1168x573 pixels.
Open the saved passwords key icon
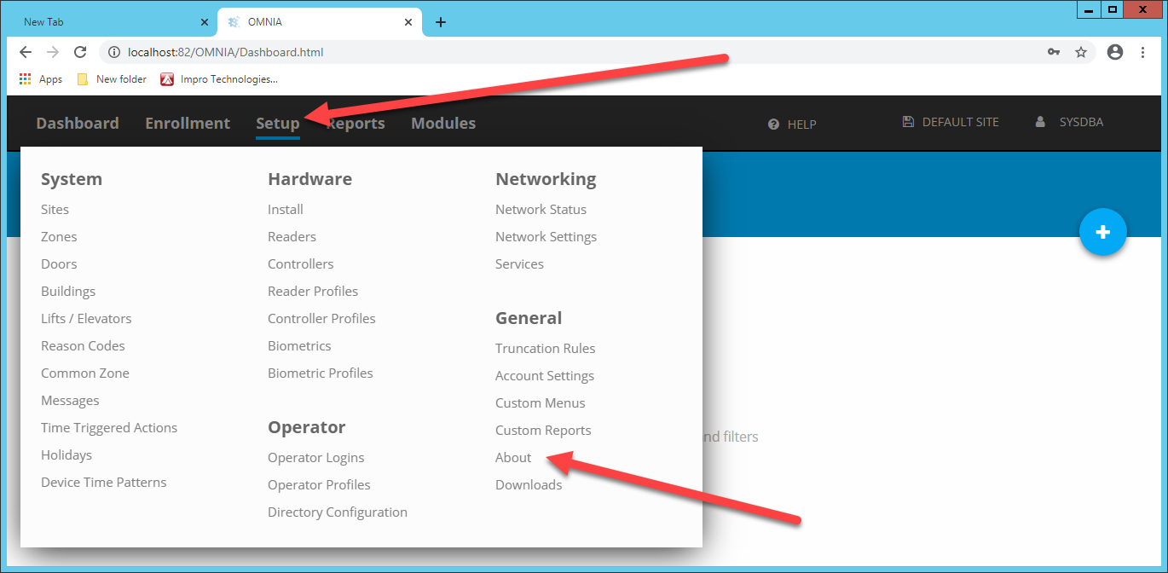tap(1054, 52)
